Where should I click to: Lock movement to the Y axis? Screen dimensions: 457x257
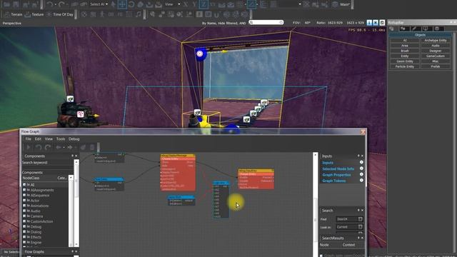194,4
